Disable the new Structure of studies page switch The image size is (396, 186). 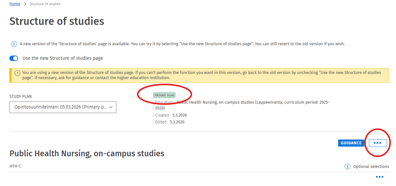14,58
